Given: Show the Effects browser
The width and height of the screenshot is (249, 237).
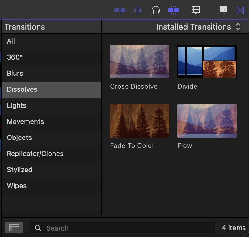Looking at the screenshot, I should pos(222,10).
